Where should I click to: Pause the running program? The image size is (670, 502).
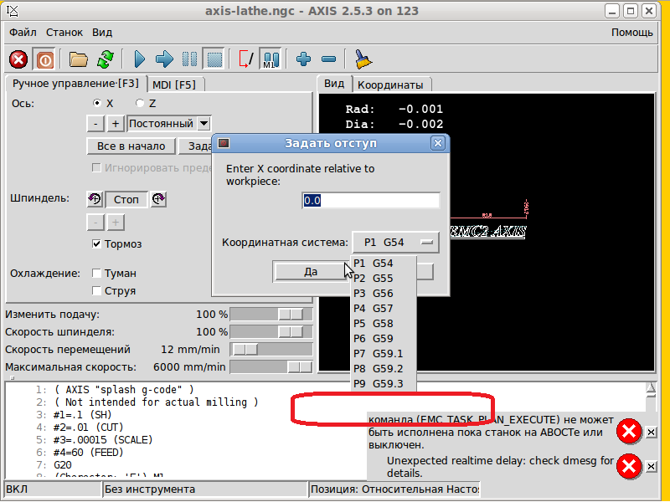click(189, 59)
